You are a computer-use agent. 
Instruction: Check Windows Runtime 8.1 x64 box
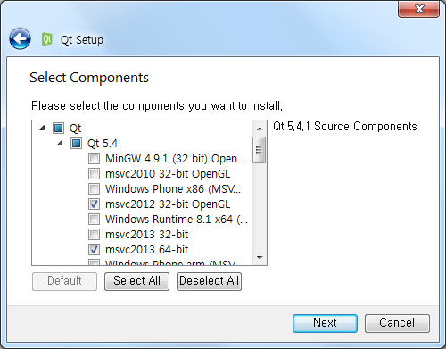pos(94,220)
